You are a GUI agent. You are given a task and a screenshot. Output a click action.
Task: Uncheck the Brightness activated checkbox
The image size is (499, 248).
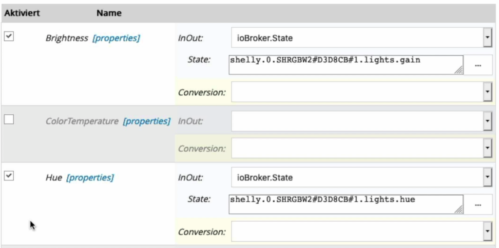(9, 36)
